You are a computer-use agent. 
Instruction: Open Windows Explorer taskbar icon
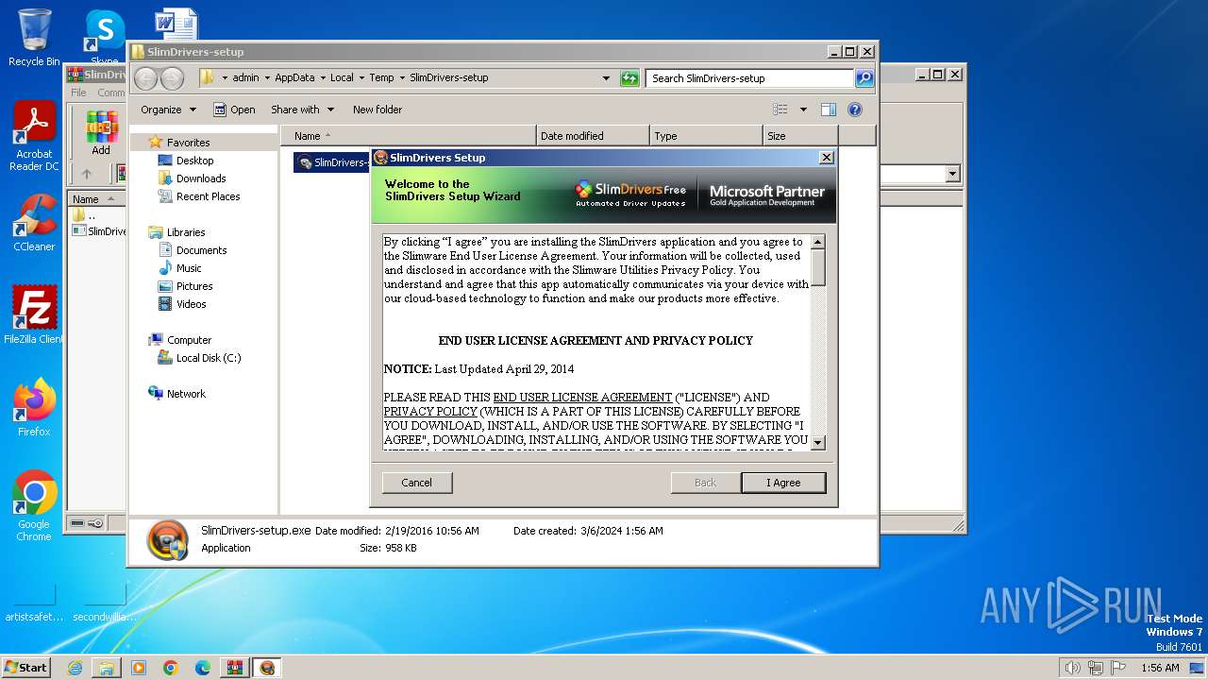[x=107, y=668]
